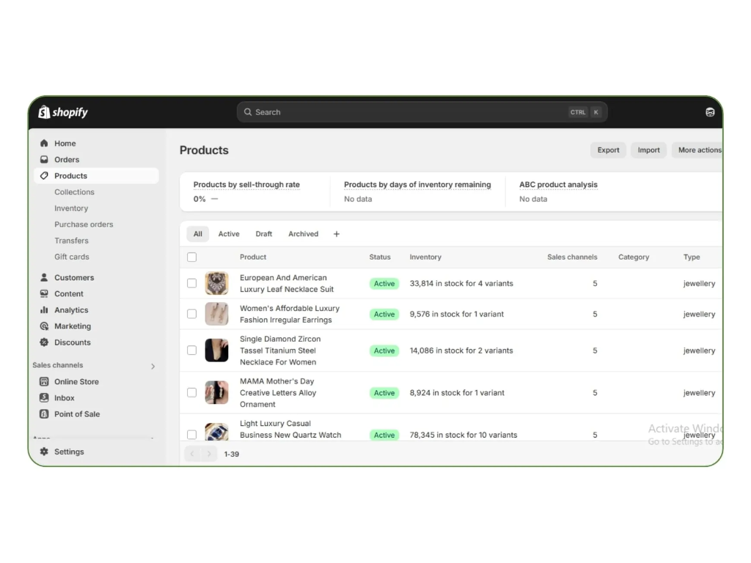
Task: Open the Light Luxury Casual Watch thumbnail
Action: point(216,431)
